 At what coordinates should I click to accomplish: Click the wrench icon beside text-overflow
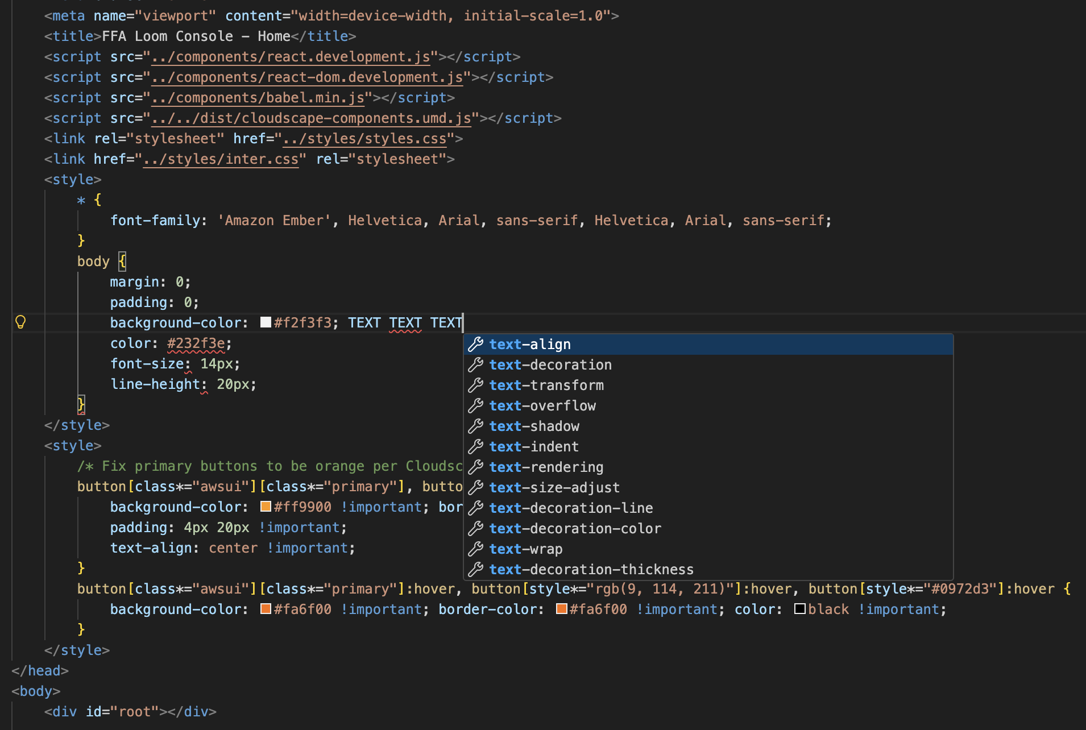pyautogui.click(x=475, y=405)
